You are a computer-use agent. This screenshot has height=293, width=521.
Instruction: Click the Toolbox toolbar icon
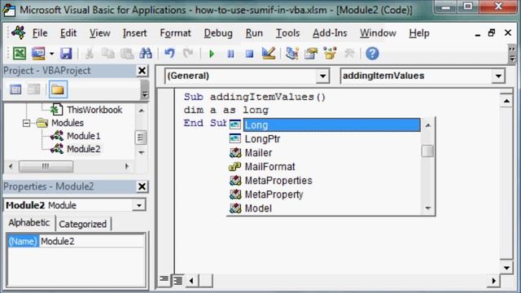point(349,53)
